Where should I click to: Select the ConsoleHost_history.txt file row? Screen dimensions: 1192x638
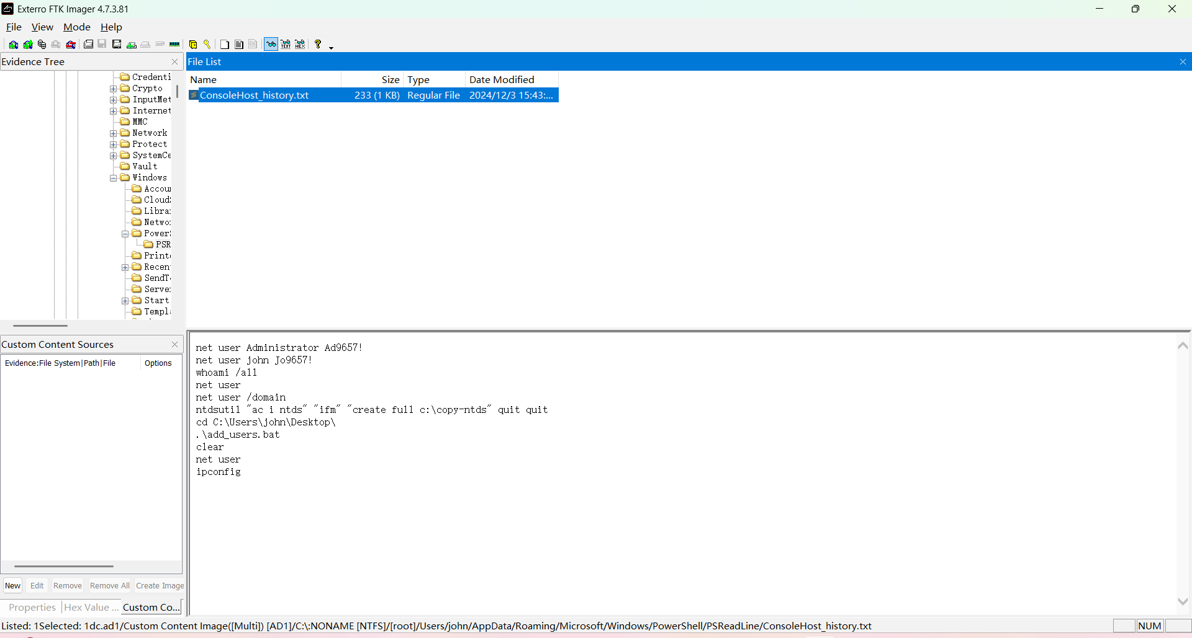[x=254, y=95]
